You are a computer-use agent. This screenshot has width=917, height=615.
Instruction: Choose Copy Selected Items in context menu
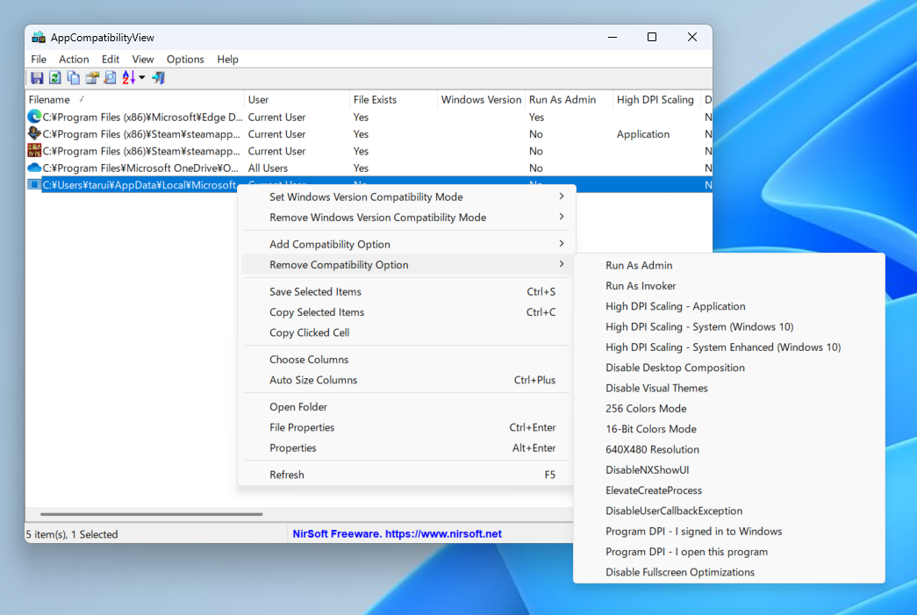coord(406,312)
